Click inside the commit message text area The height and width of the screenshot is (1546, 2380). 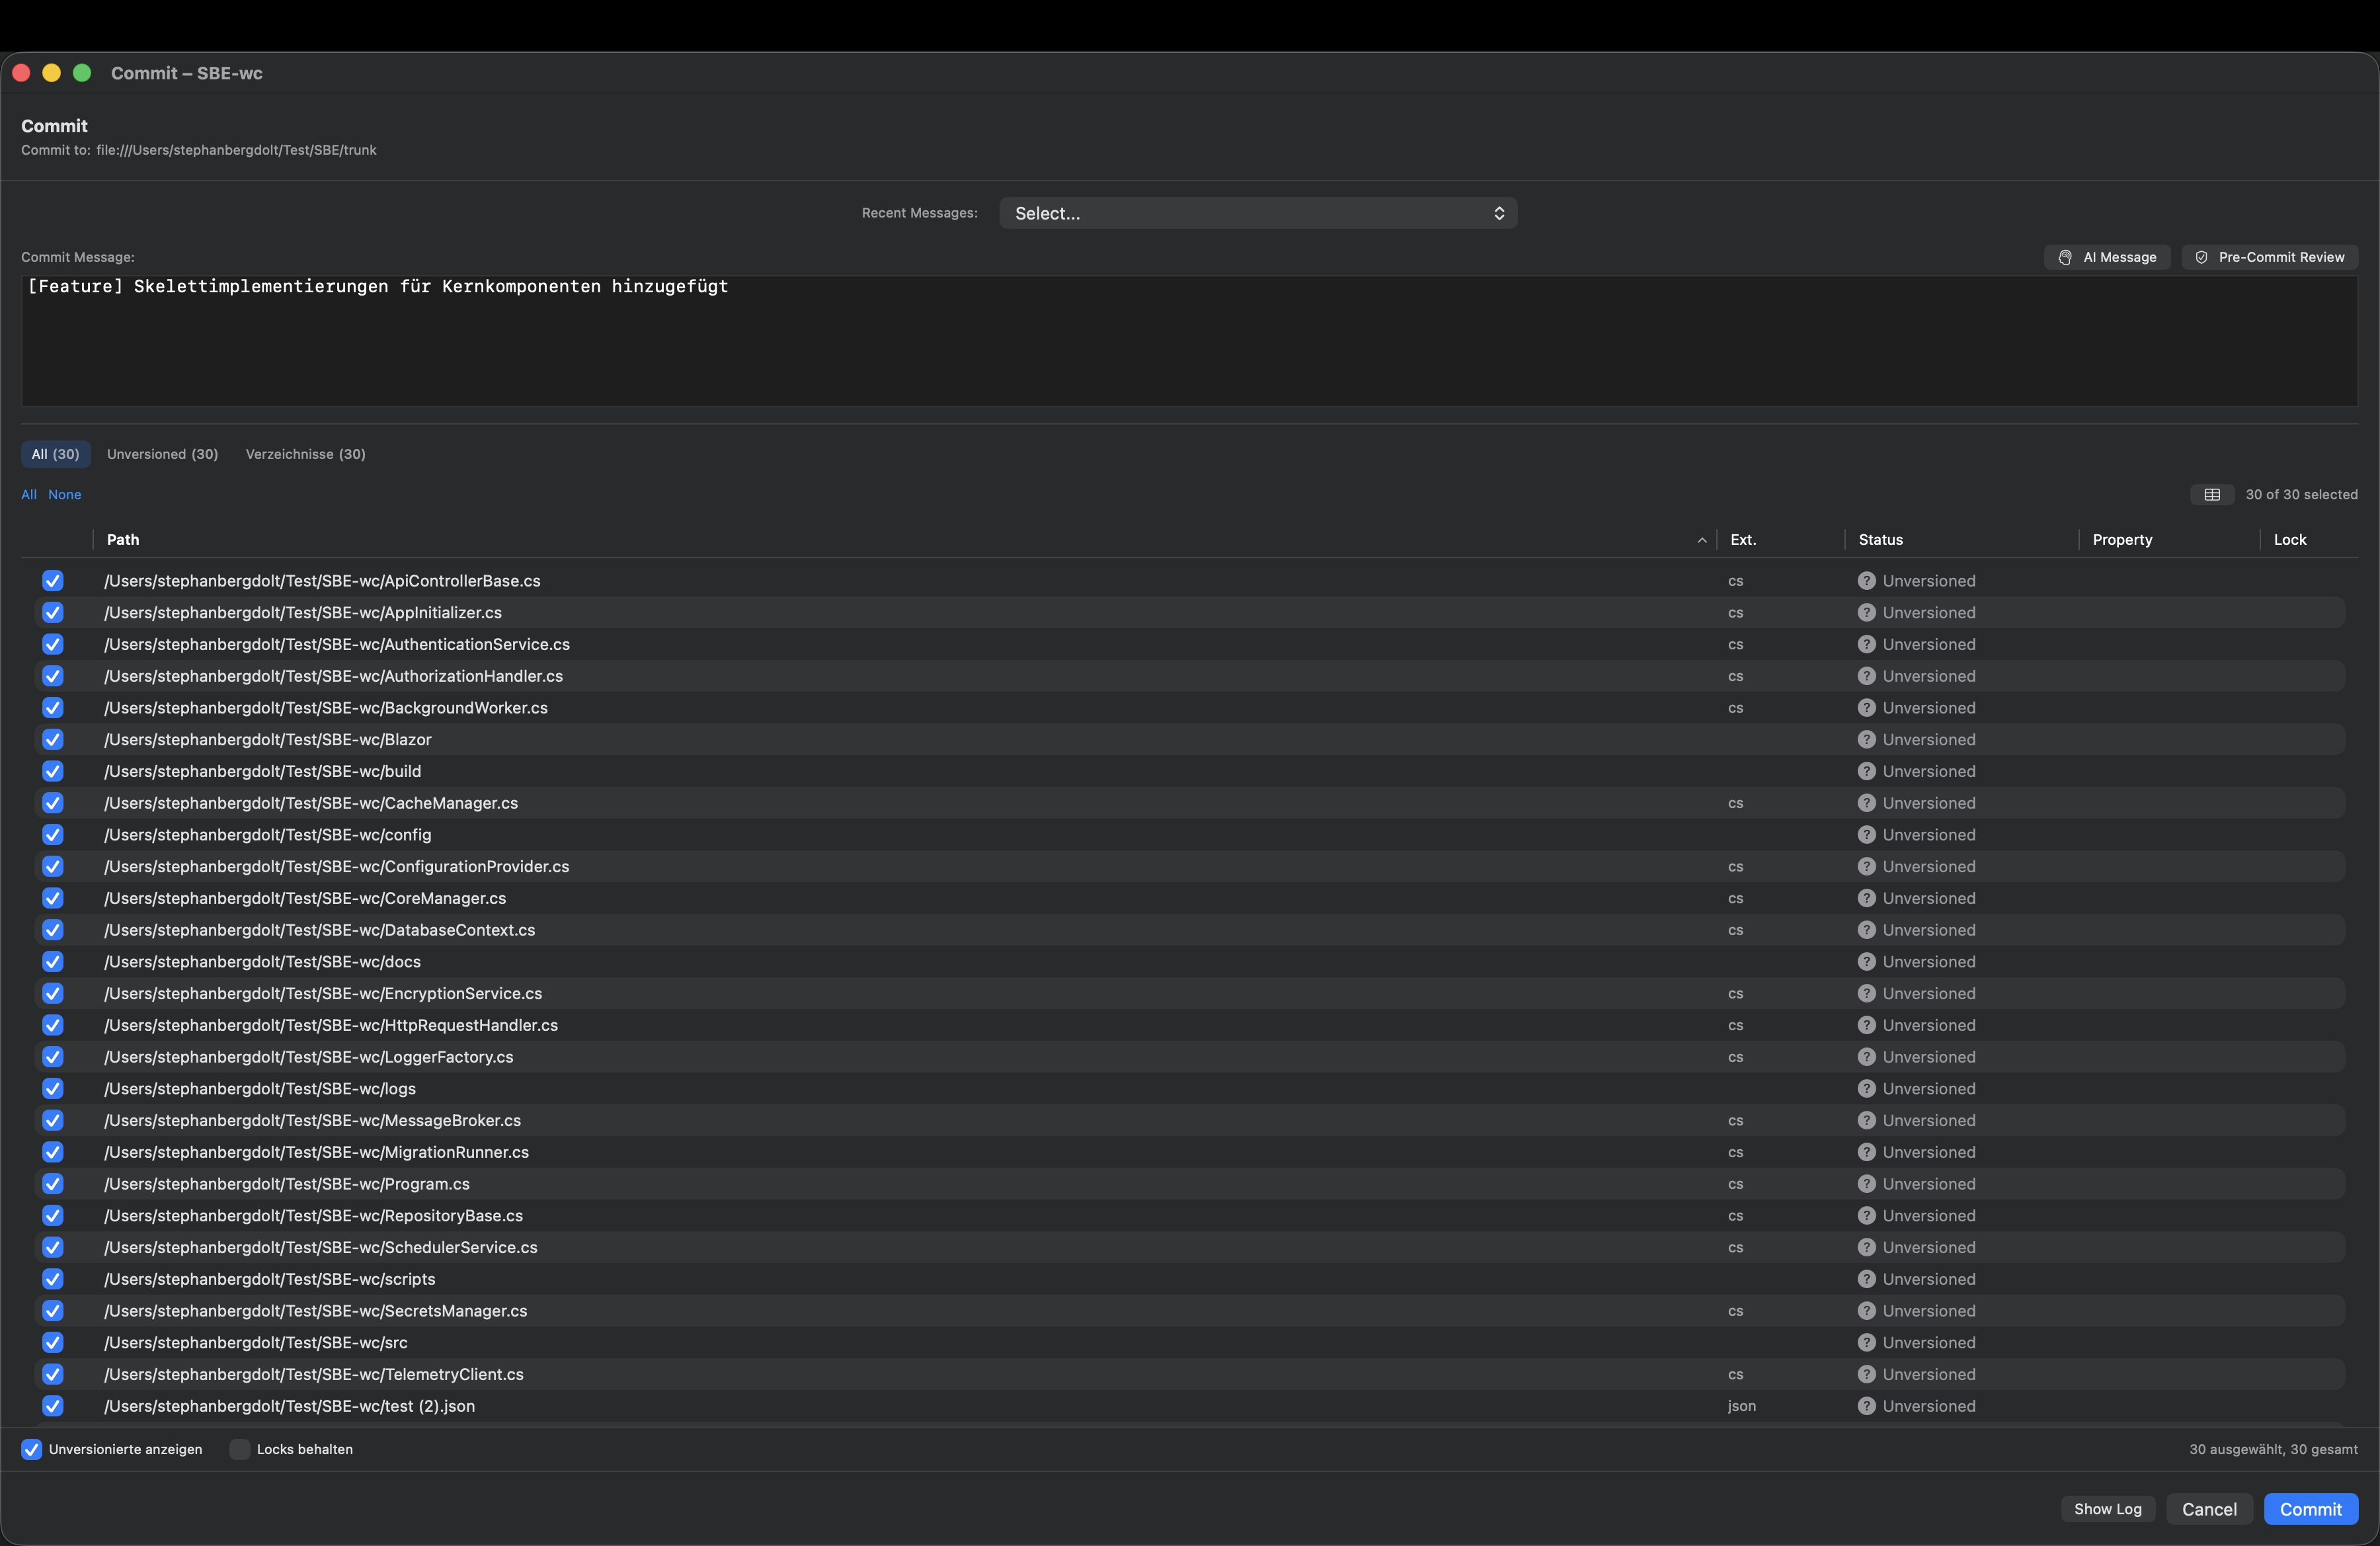(x=1190, y=340)
